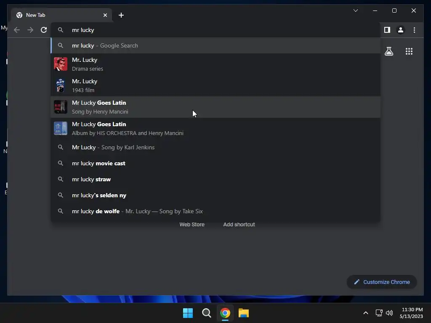Click search icon beside 'mr lucky movie cast'
The height and width of the screenshot is (323, 431).
point(61,163)
